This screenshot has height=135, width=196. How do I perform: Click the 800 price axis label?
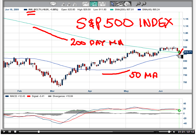185,68
